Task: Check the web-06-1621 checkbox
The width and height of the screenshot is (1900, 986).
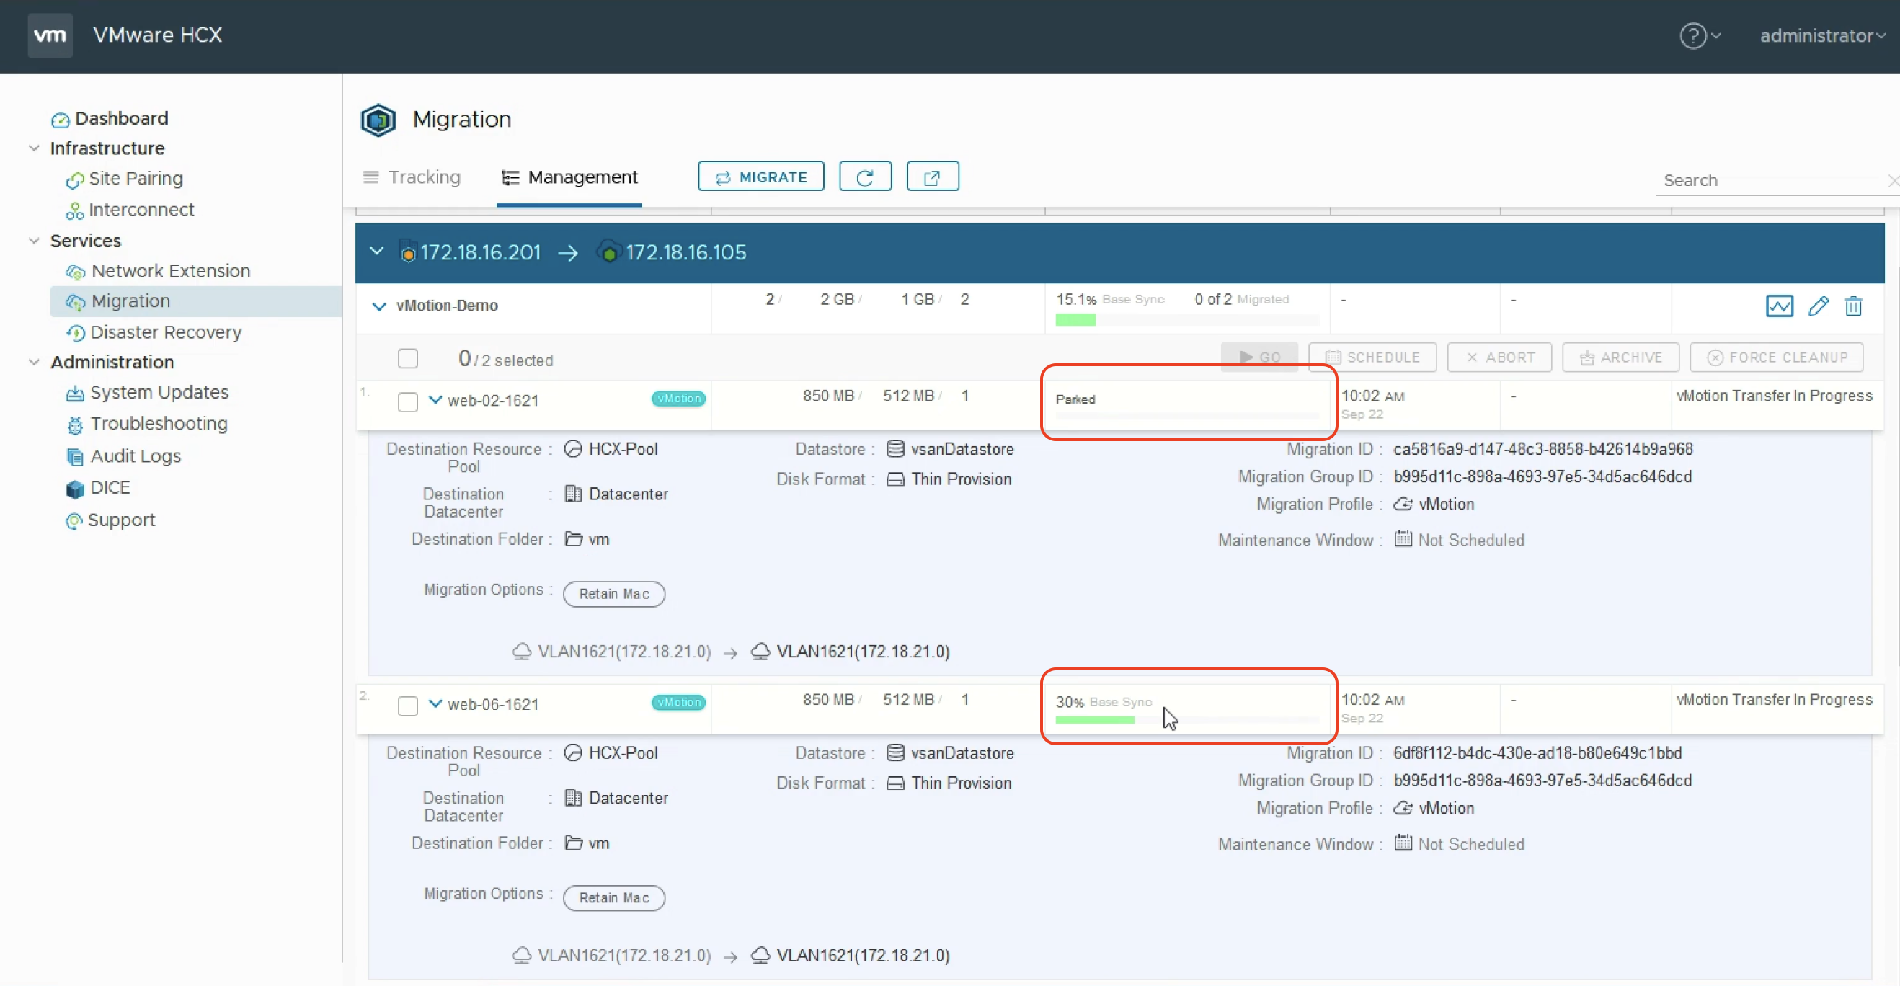Action: tap(408, 705)
